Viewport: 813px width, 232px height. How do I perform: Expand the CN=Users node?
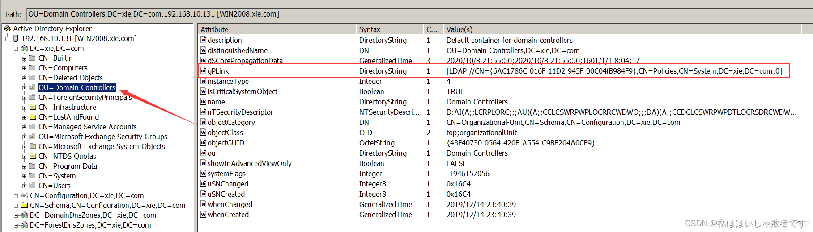25,186
